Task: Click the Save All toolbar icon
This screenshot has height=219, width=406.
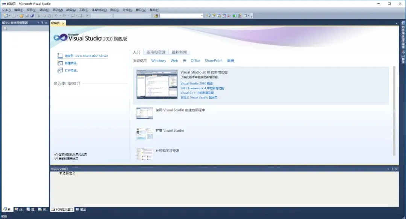Action: pos(32,15)
